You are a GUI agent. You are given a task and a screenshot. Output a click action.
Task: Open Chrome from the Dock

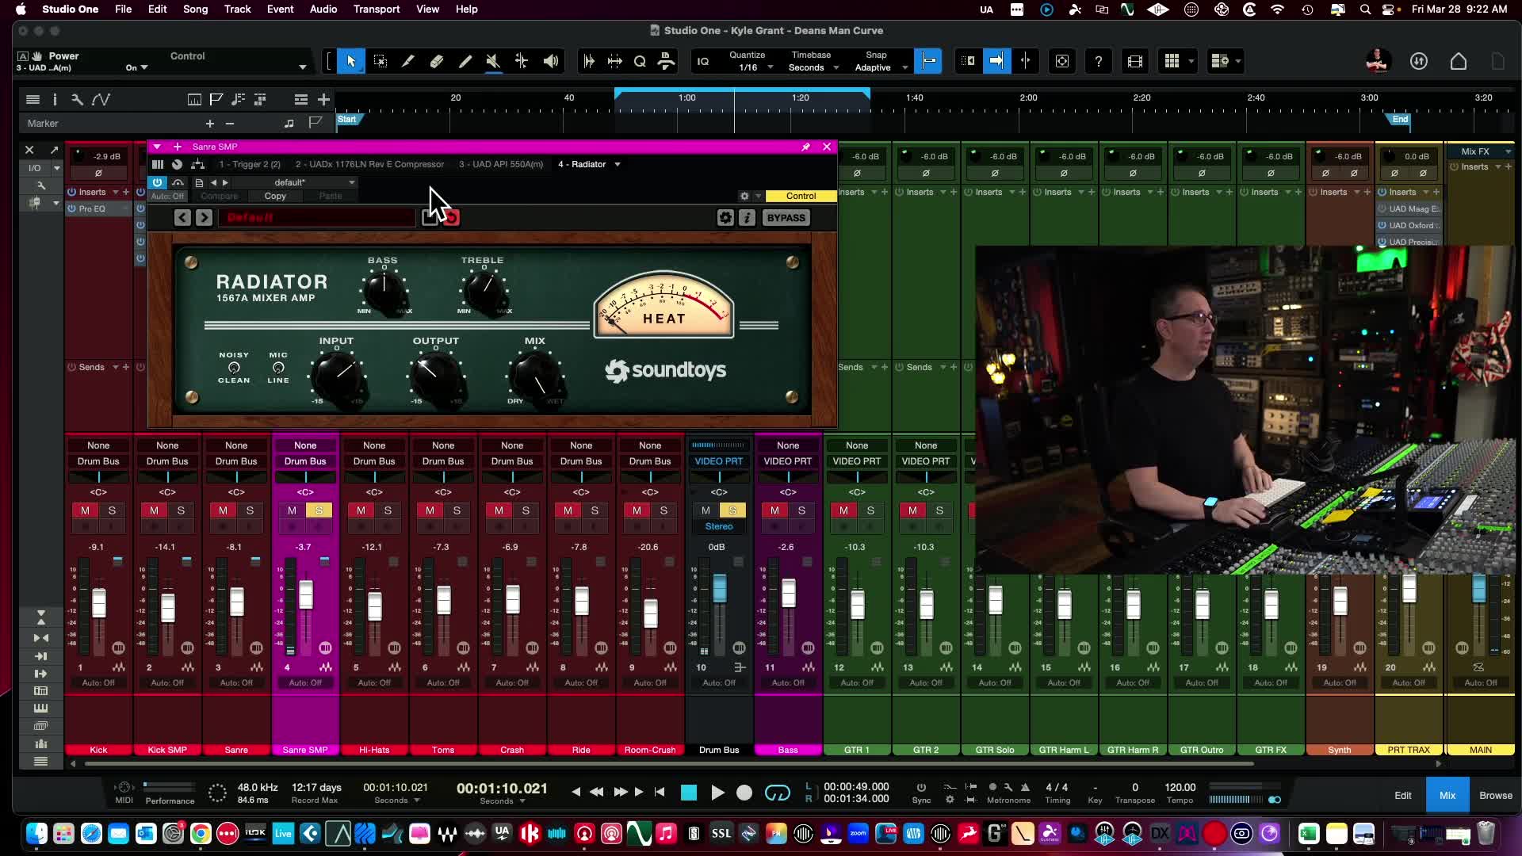pyautogui.click(x=201, y=833)
